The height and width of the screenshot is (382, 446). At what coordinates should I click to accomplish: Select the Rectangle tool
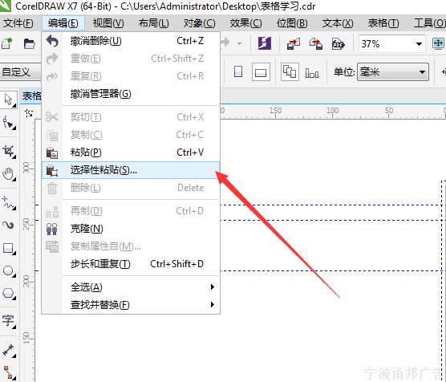pos(9,249)
